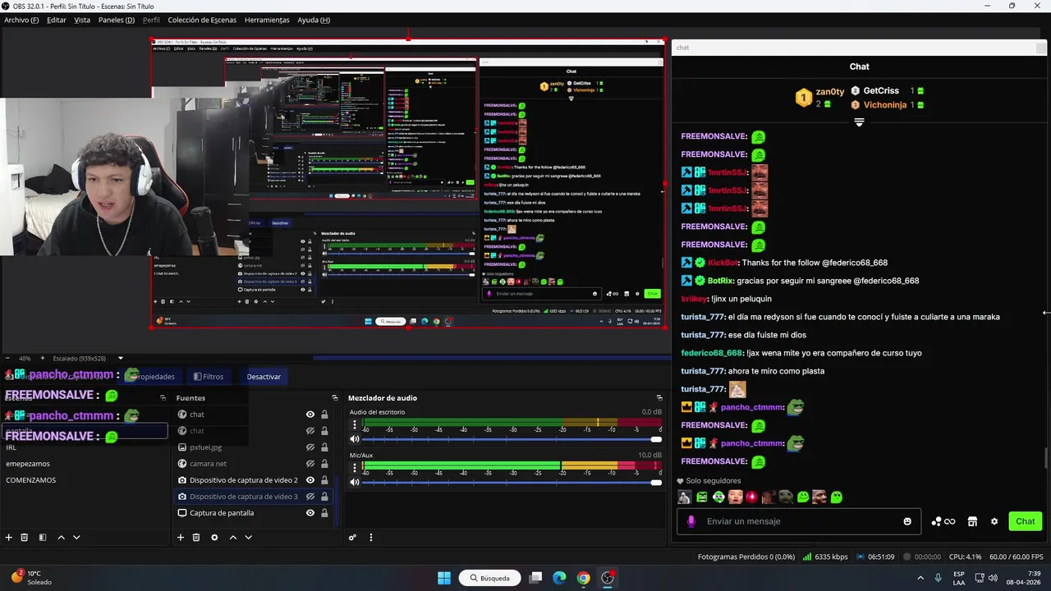Unlock the pxfuel.jpg source
Screen dimensions: 1051x591
[324, 447]
